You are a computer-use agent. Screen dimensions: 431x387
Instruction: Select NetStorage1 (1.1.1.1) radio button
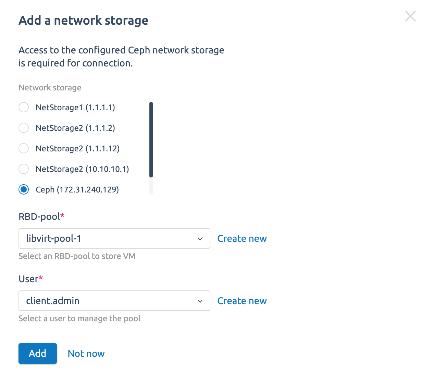coord(24,107)
